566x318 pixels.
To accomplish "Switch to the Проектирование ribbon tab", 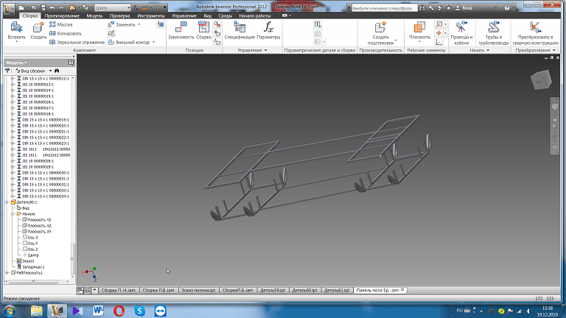I will [62, 15].
